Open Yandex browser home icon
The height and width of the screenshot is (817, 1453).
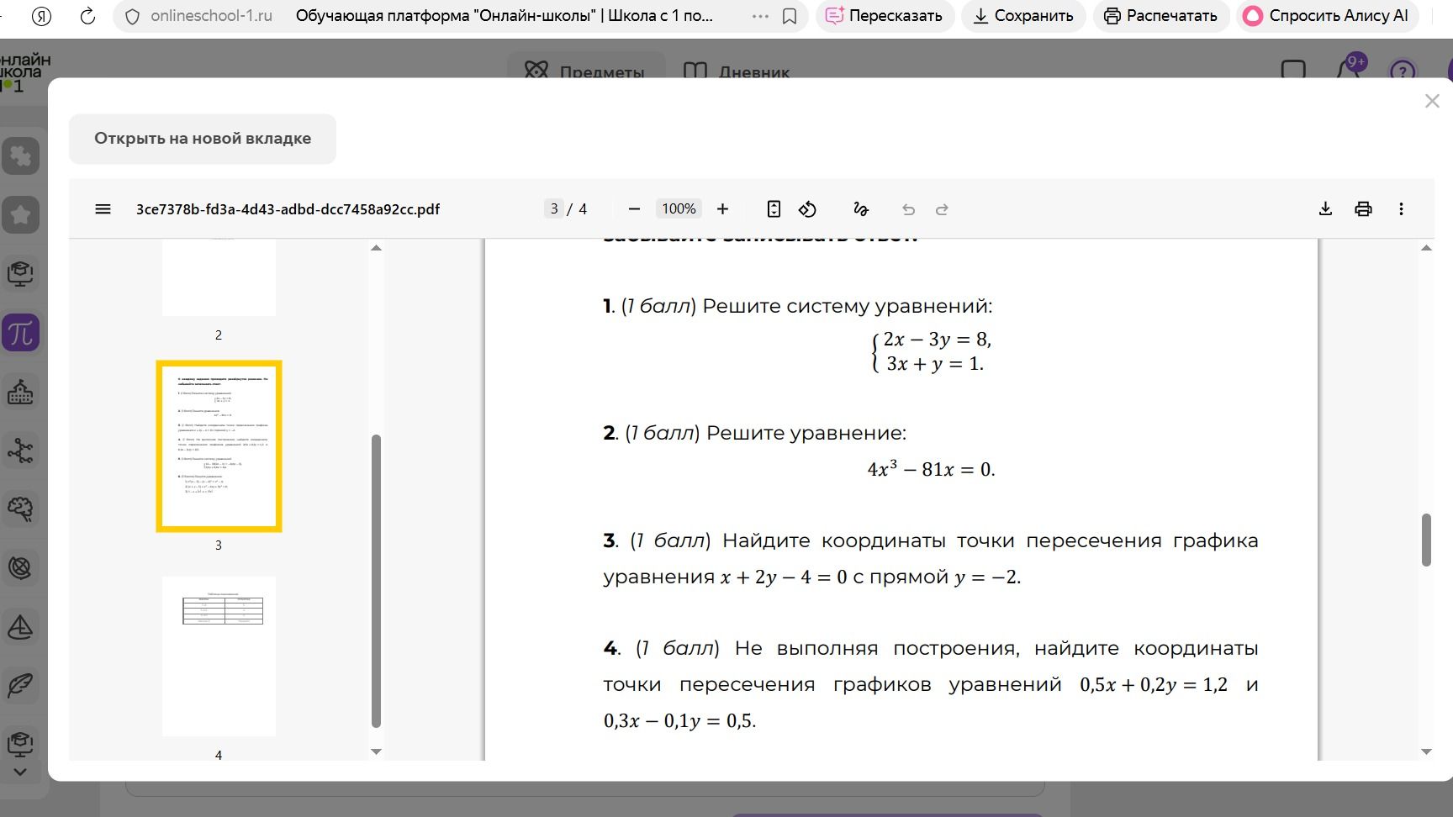coord(41,16)
